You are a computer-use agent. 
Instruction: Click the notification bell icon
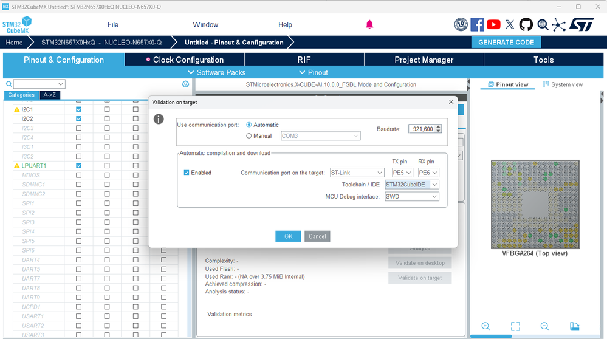[x=369, y=25]
